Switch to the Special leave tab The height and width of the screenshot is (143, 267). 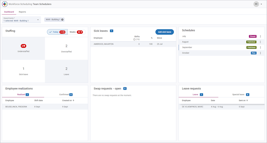pos(241,94)
